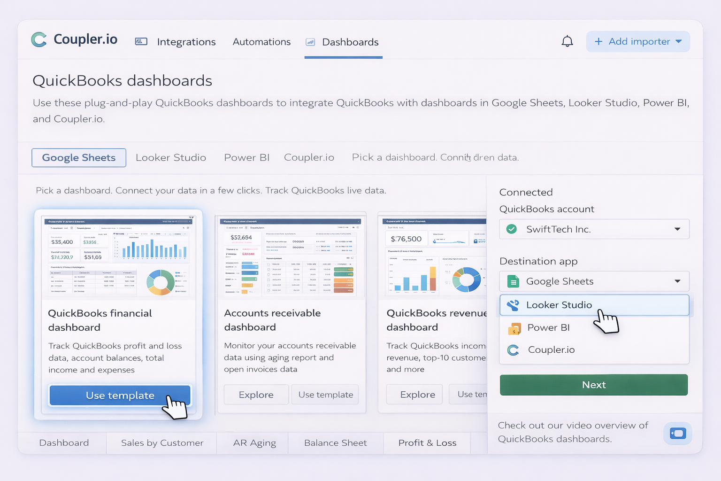
Task: Click the green check icon beside SwiftTech Inc.
Action: point(512,229)
